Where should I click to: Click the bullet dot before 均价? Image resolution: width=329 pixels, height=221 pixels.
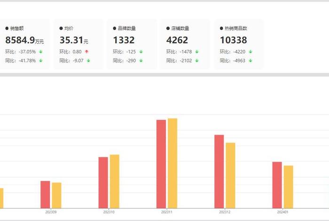click(x=61, y=28)
